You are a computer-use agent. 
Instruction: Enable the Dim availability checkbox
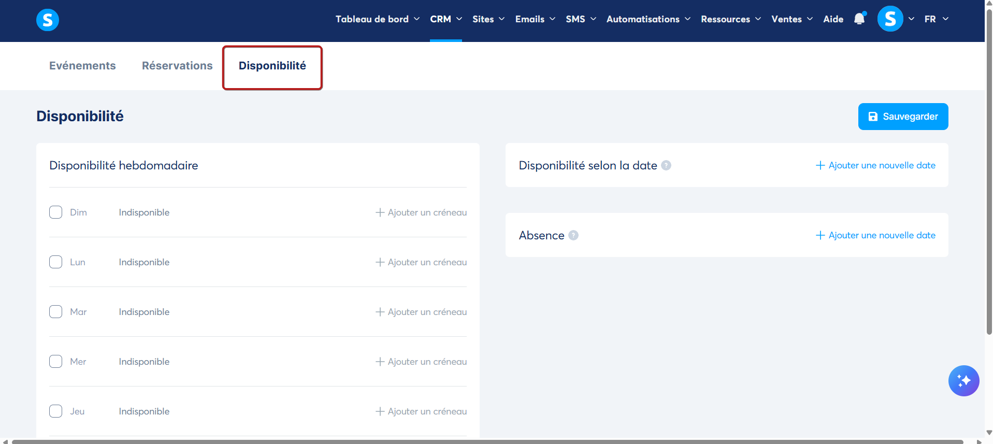(x=56, y=212)
